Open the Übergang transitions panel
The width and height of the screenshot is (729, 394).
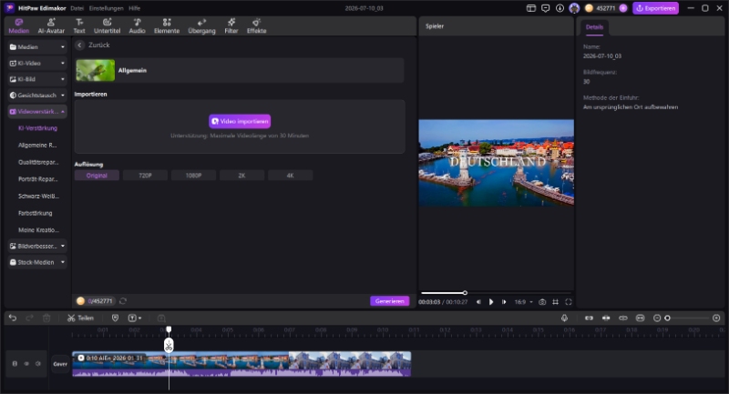201,26
